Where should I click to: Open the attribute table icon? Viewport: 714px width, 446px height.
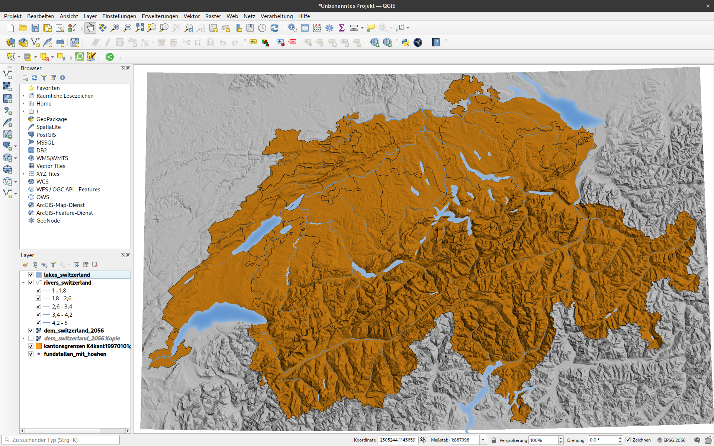(x=305, y=28)
